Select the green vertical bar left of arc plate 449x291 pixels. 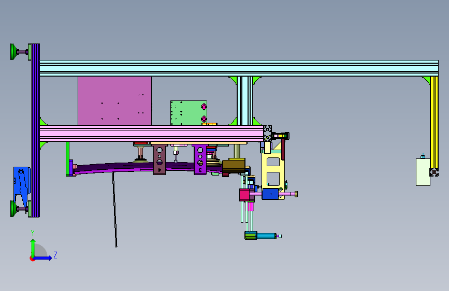click(67, 158)
